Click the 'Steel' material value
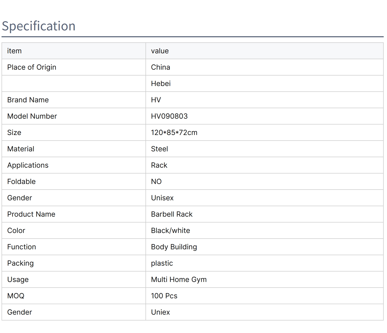The width and height of the screenshot is (387, 333). coord(159,149)
